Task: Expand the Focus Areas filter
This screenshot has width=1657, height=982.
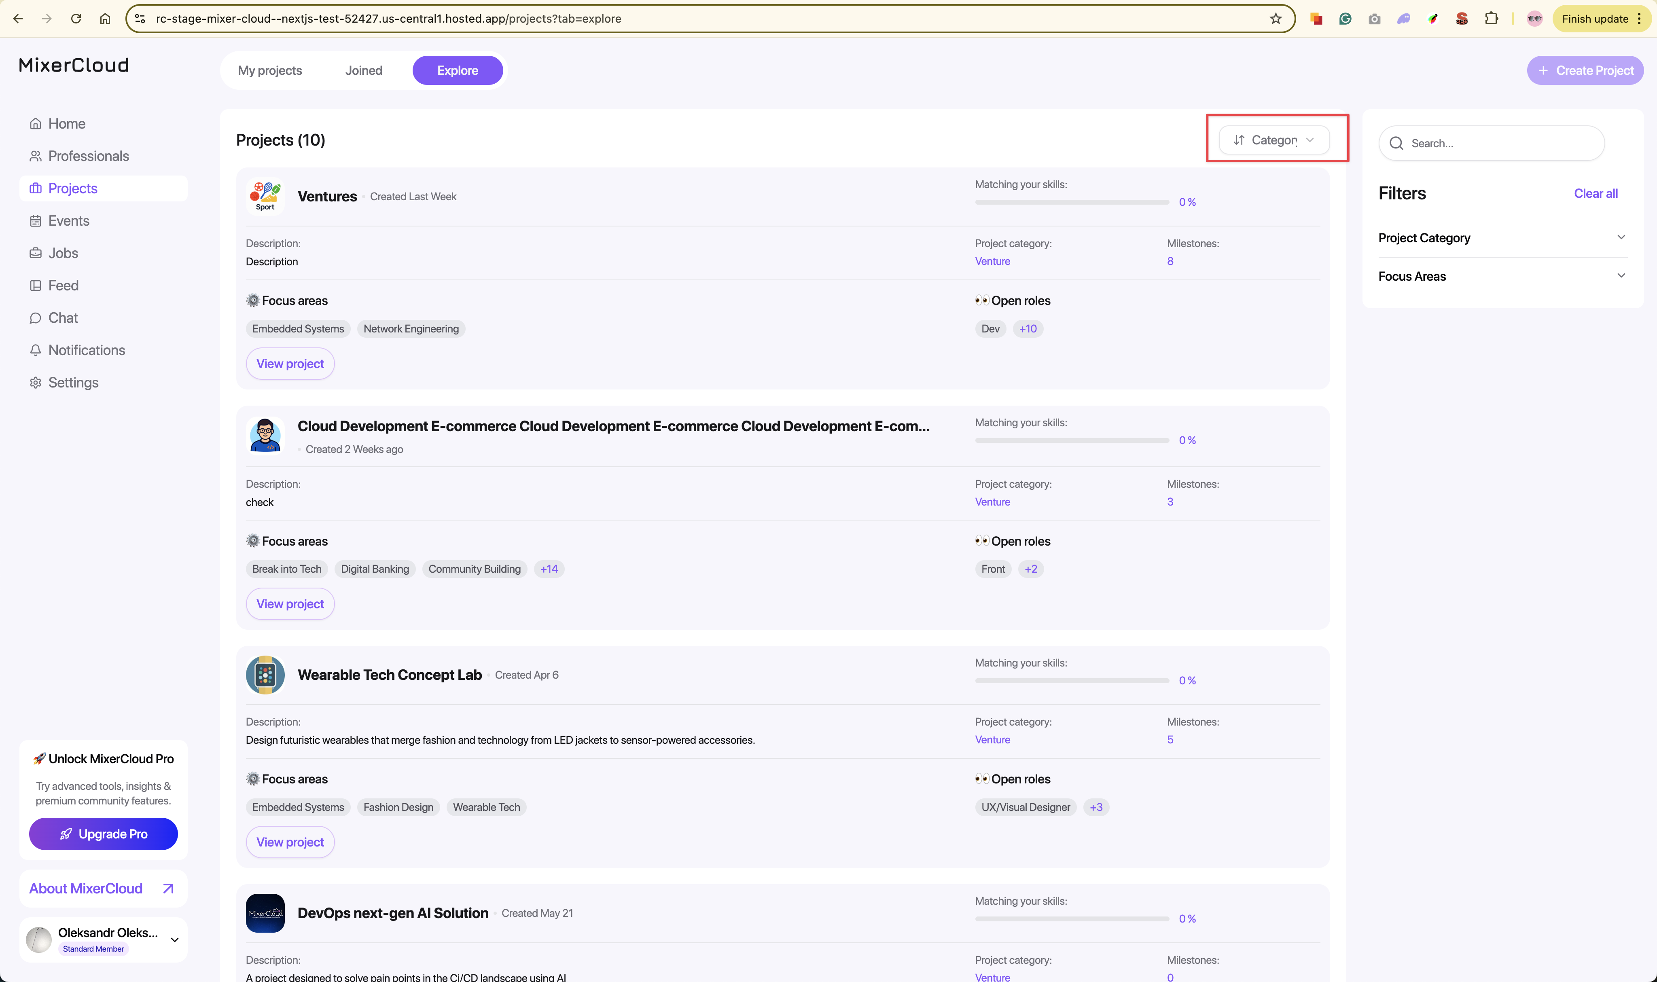Action: [1621, 276]
